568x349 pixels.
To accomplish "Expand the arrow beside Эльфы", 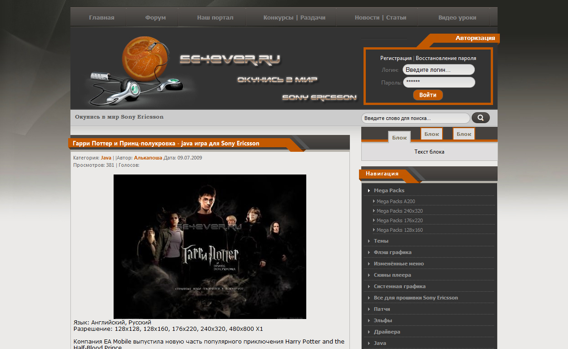I will click(369, 320).
